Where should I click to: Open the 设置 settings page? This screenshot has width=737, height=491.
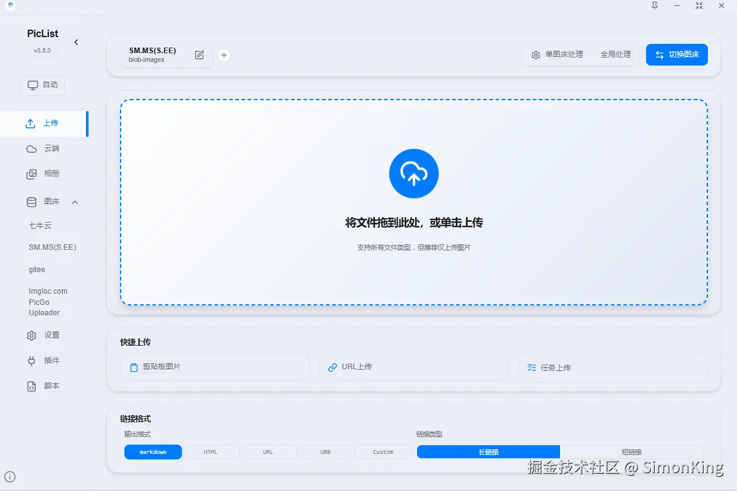(x=44, y=336)
